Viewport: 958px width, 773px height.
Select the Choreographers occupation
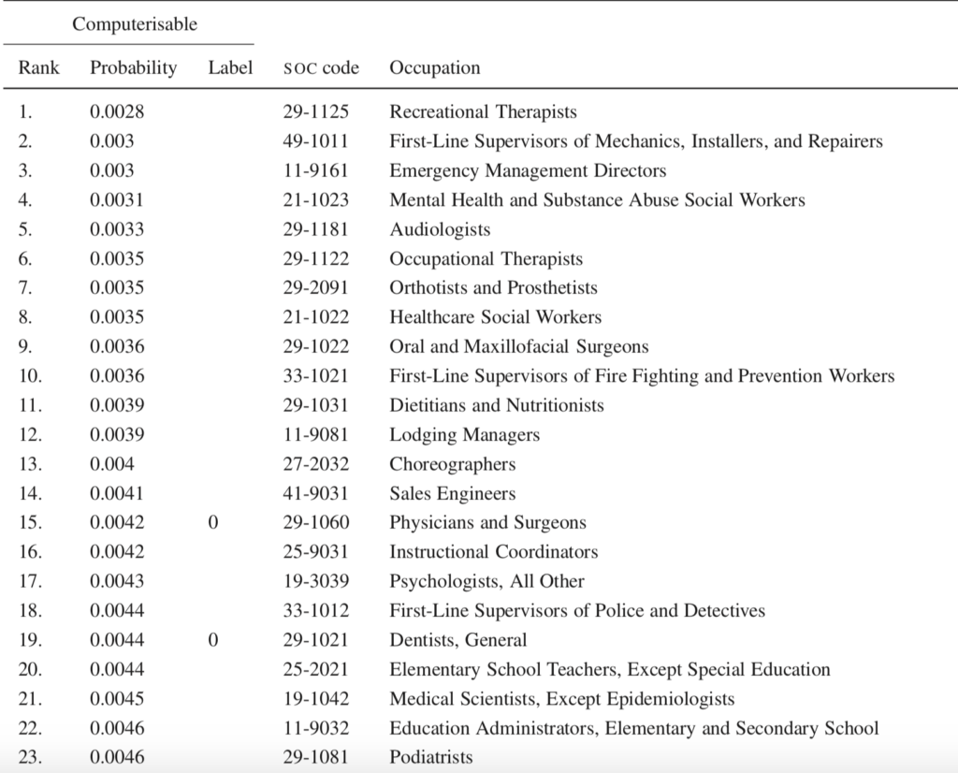453,464
